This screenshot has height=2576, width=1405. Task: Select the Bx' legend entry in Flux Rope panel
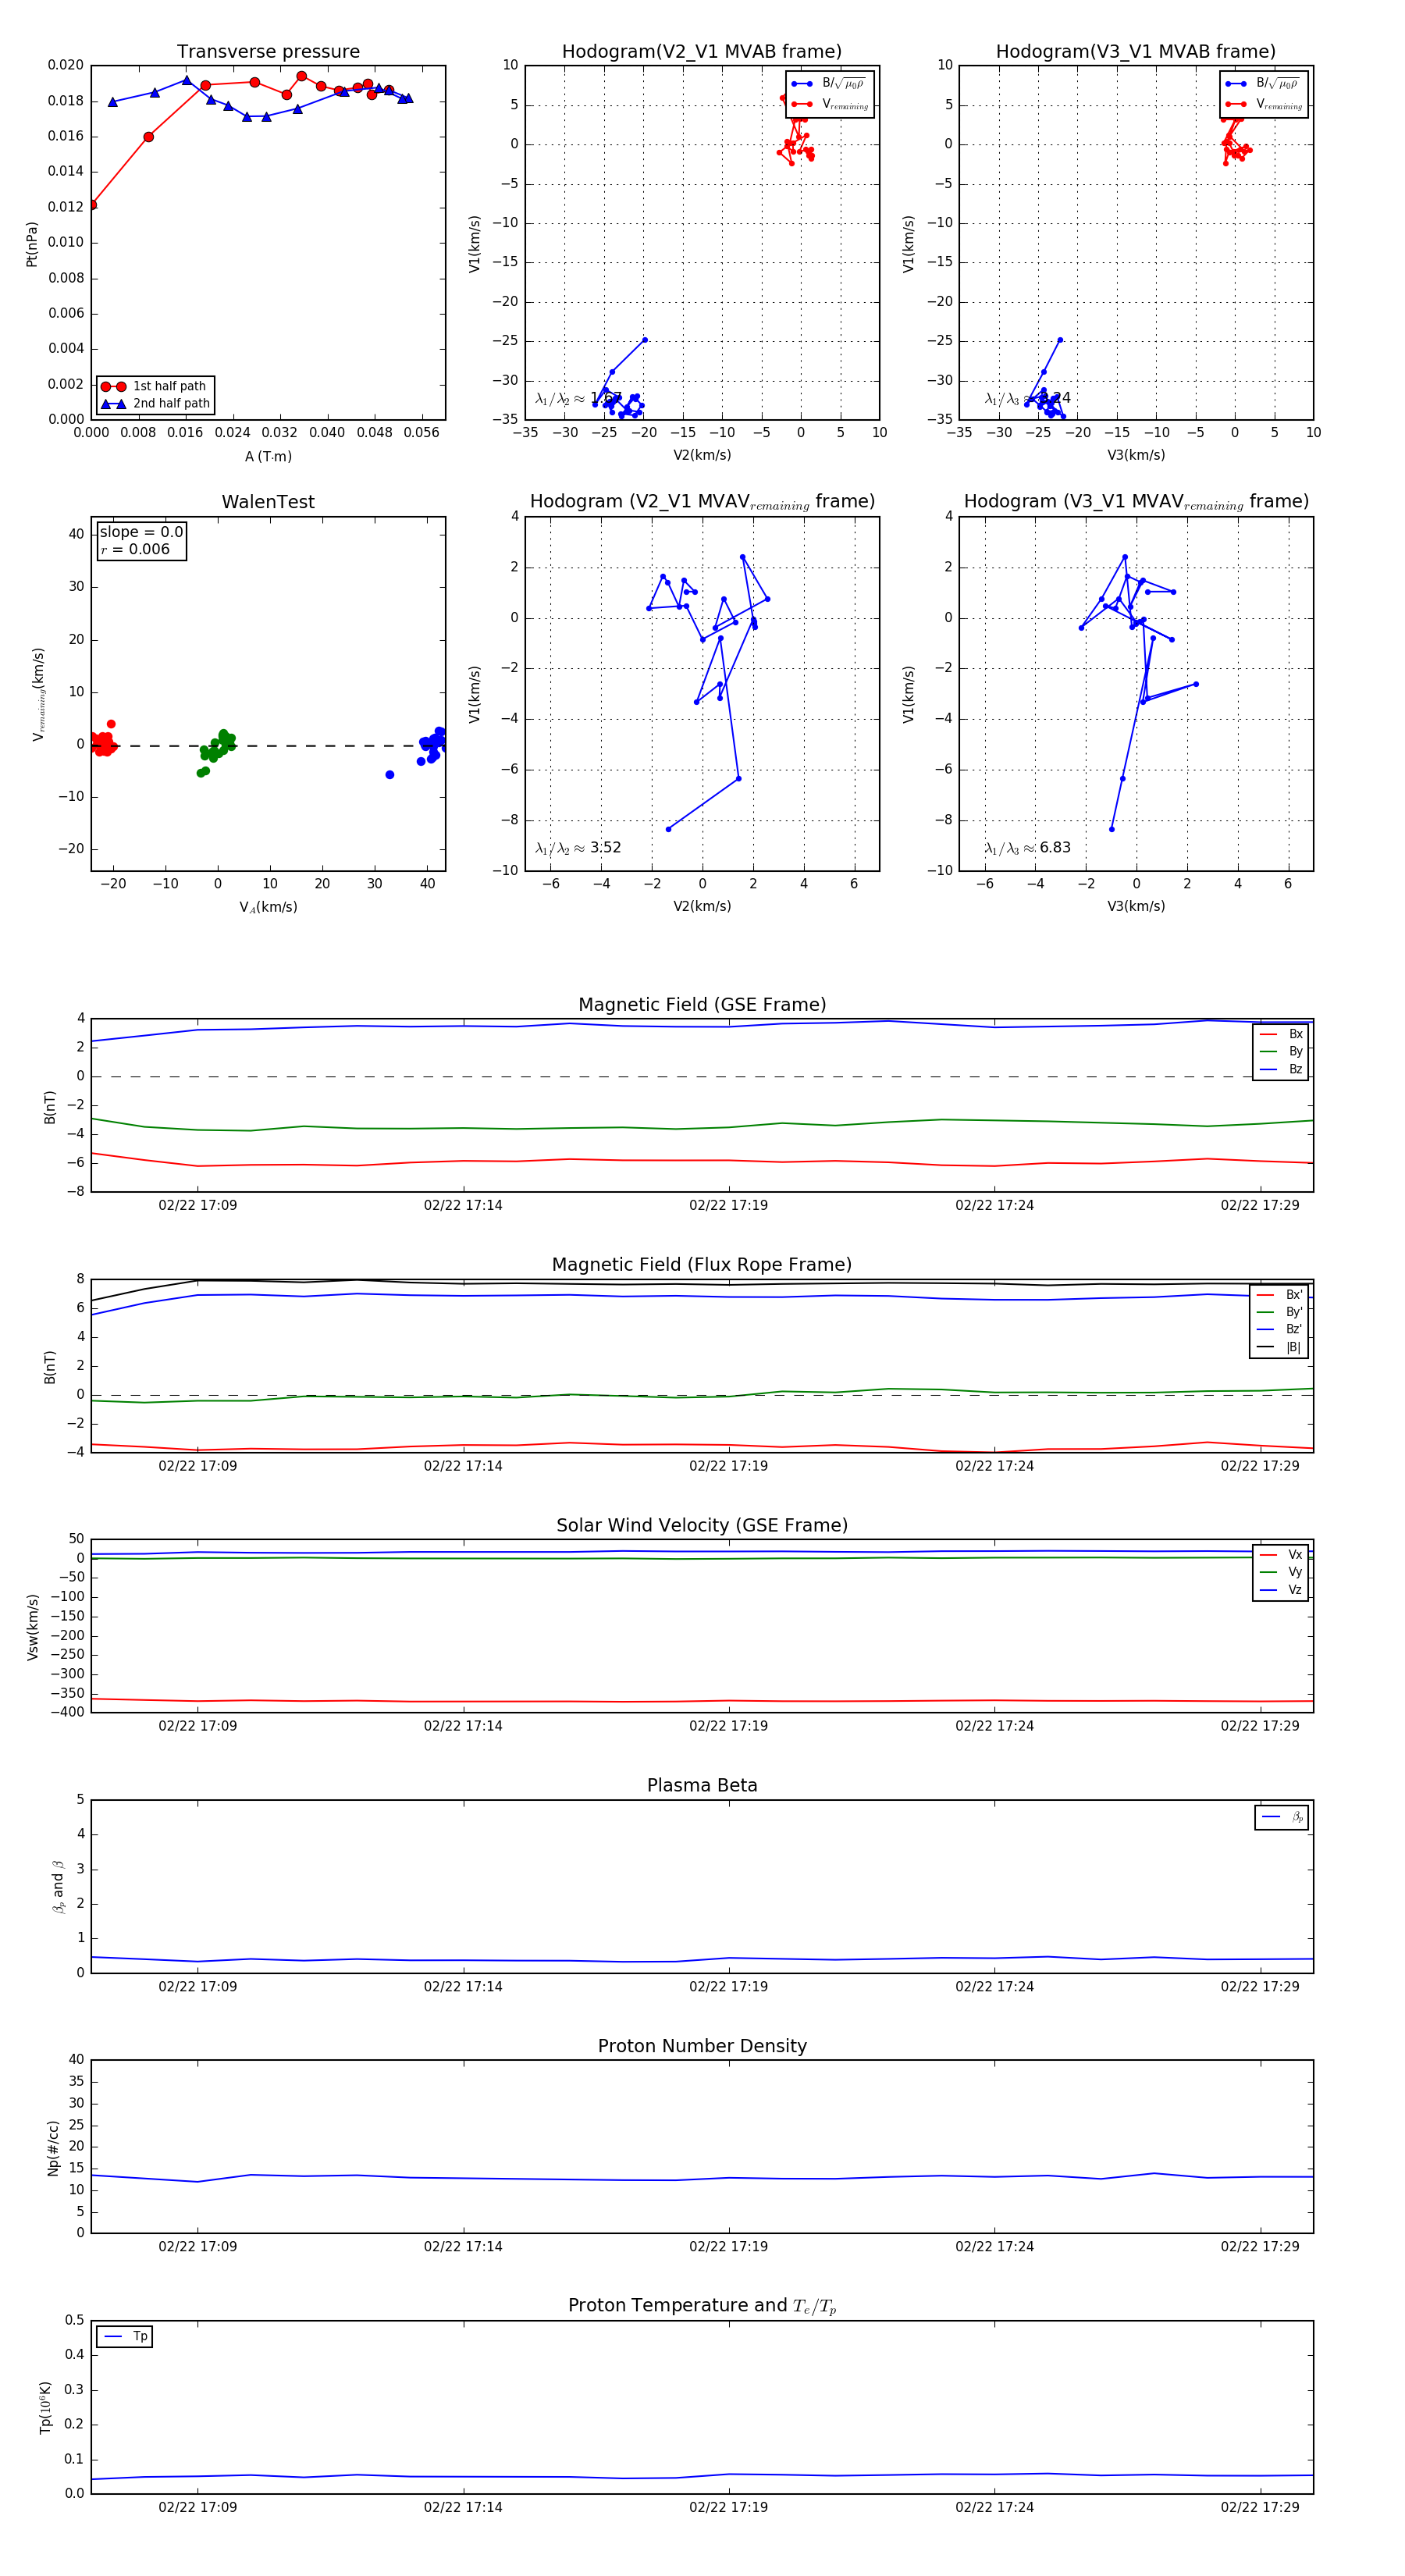click(1280, 1295)
